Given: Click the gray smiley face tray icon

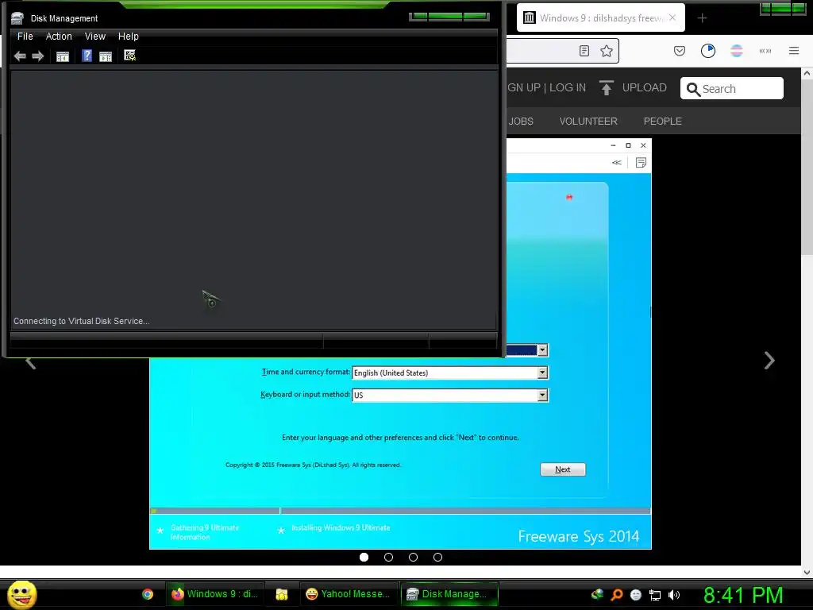Looking at the screenshot, I should (636, 595).
